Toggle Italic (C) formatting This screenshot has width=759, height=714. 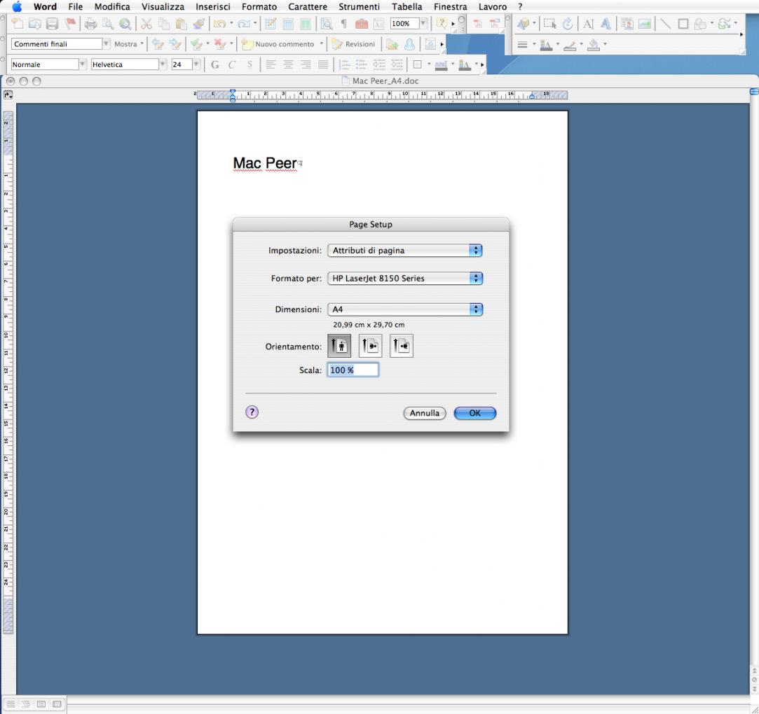coord(232,65)
